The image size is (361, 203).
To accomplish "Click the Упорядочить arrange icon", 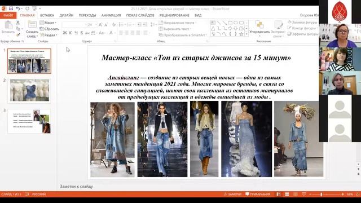I will tap(259, 25).
